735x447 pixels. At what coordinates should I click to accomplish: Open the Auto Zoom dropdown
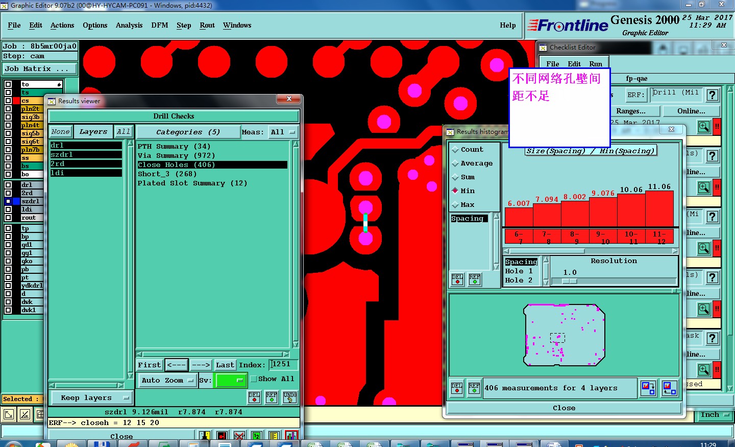167,381
